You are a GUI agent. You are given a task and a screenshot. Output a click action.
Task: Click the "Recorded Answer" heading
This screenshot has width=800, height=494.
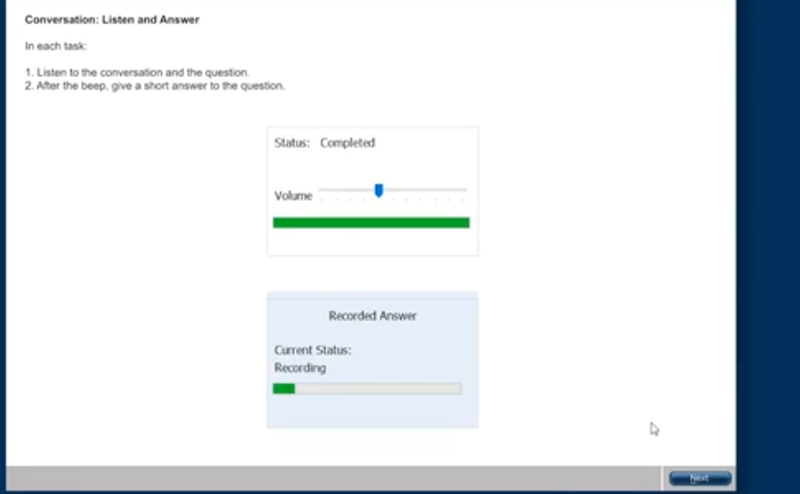point(372,316)
